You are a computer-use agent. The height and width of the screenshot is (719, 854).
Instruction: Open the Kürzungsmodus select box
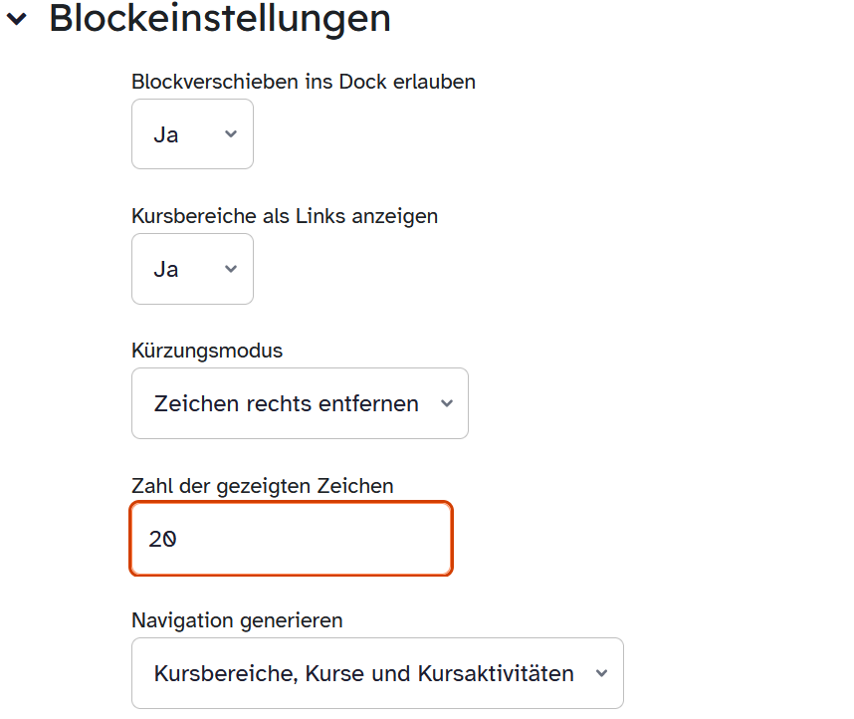coord(300,403)
